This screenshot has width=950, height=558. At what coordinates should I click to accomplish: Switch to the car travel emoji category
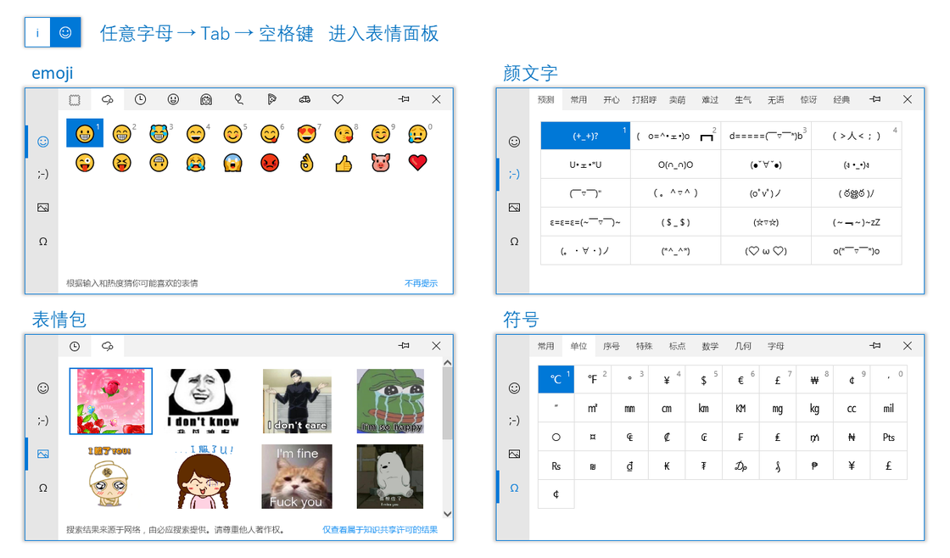pyautogui.click(x=305, y=99)
